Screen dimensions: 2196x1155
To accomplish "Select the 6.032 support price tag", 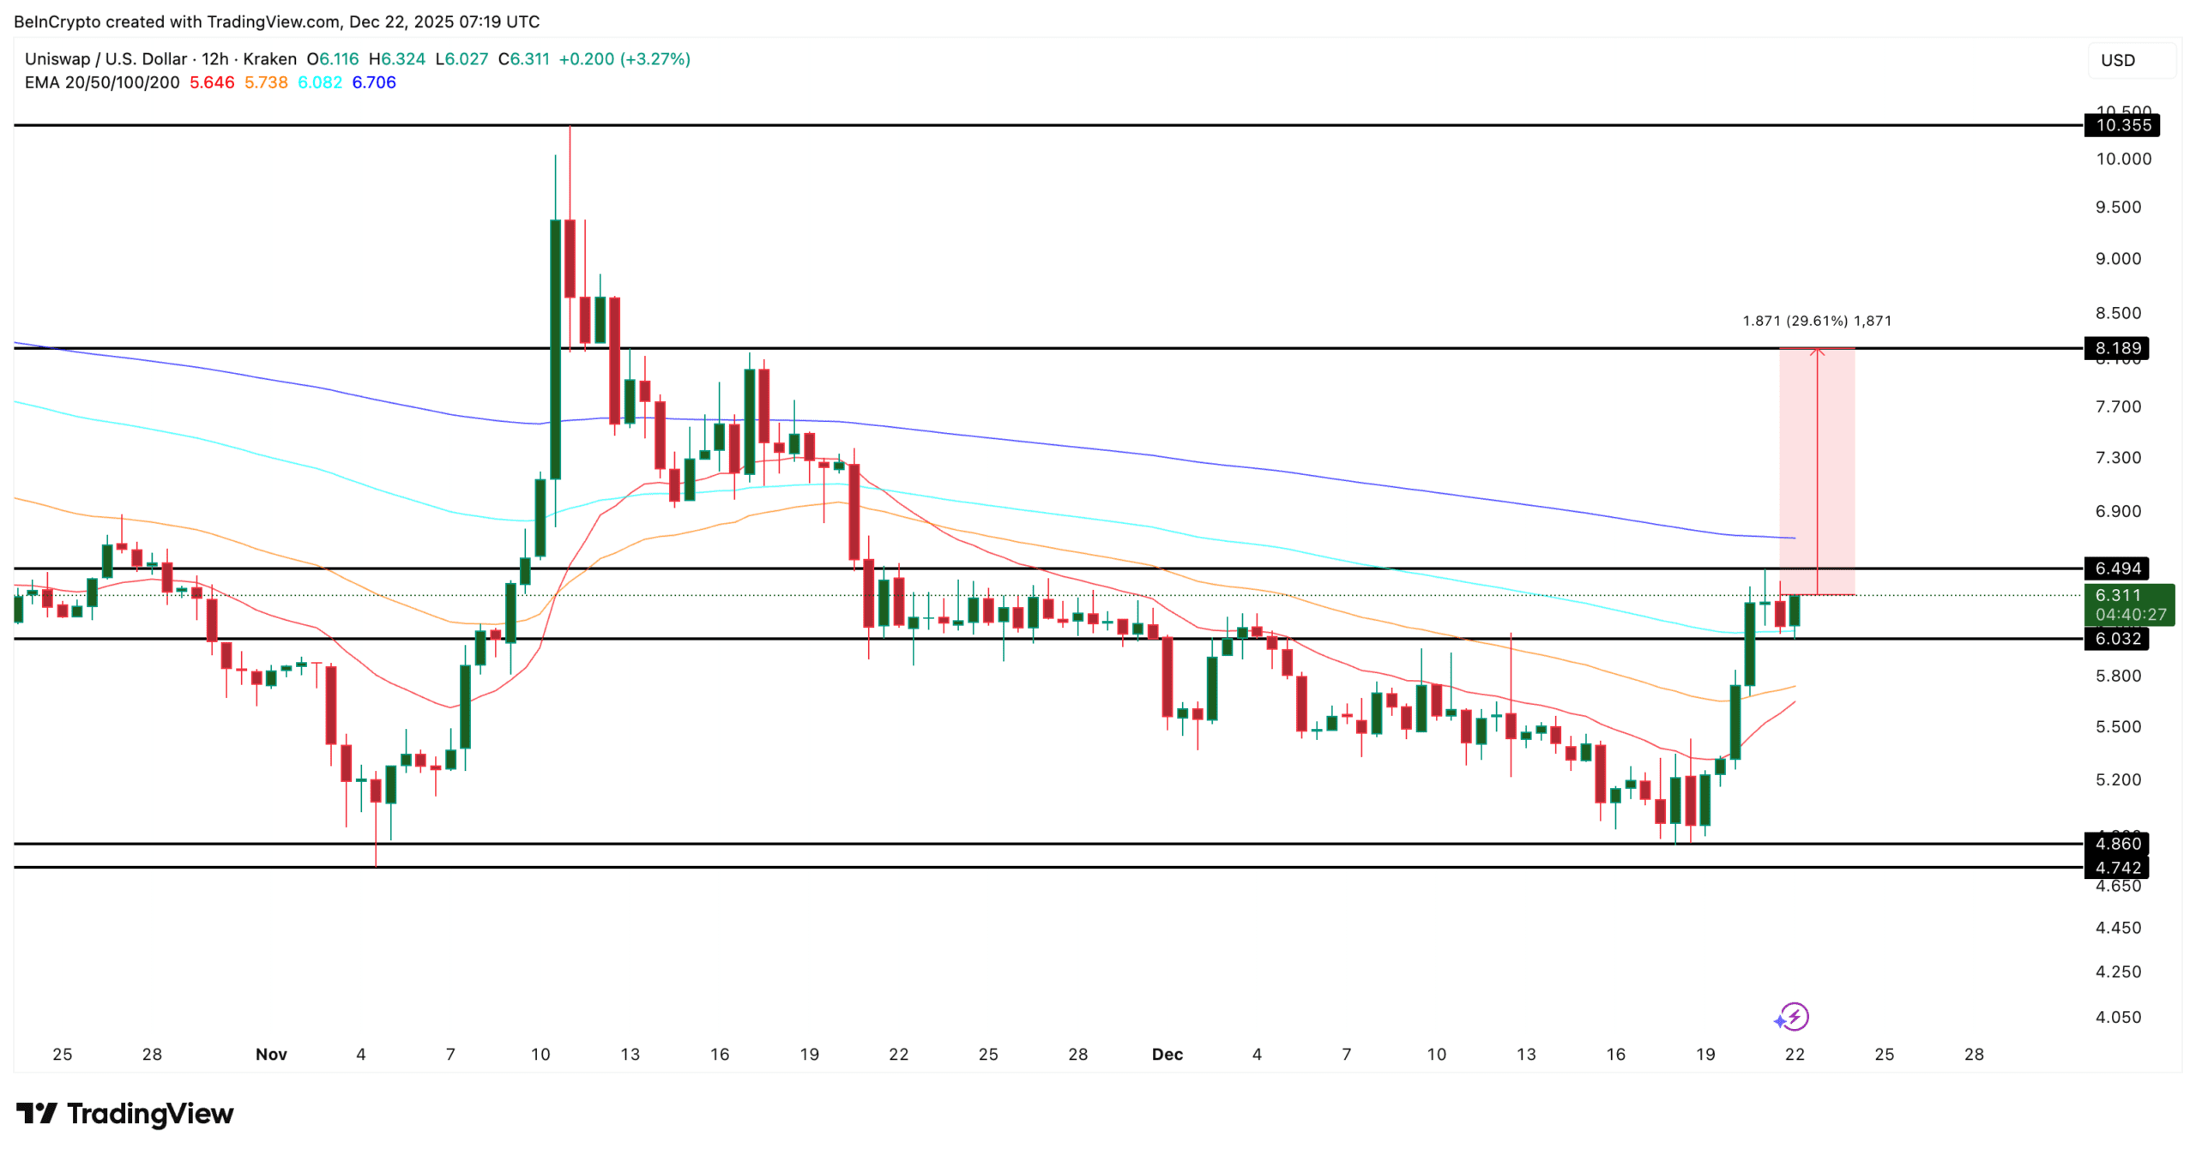I will coord(2117,639).
